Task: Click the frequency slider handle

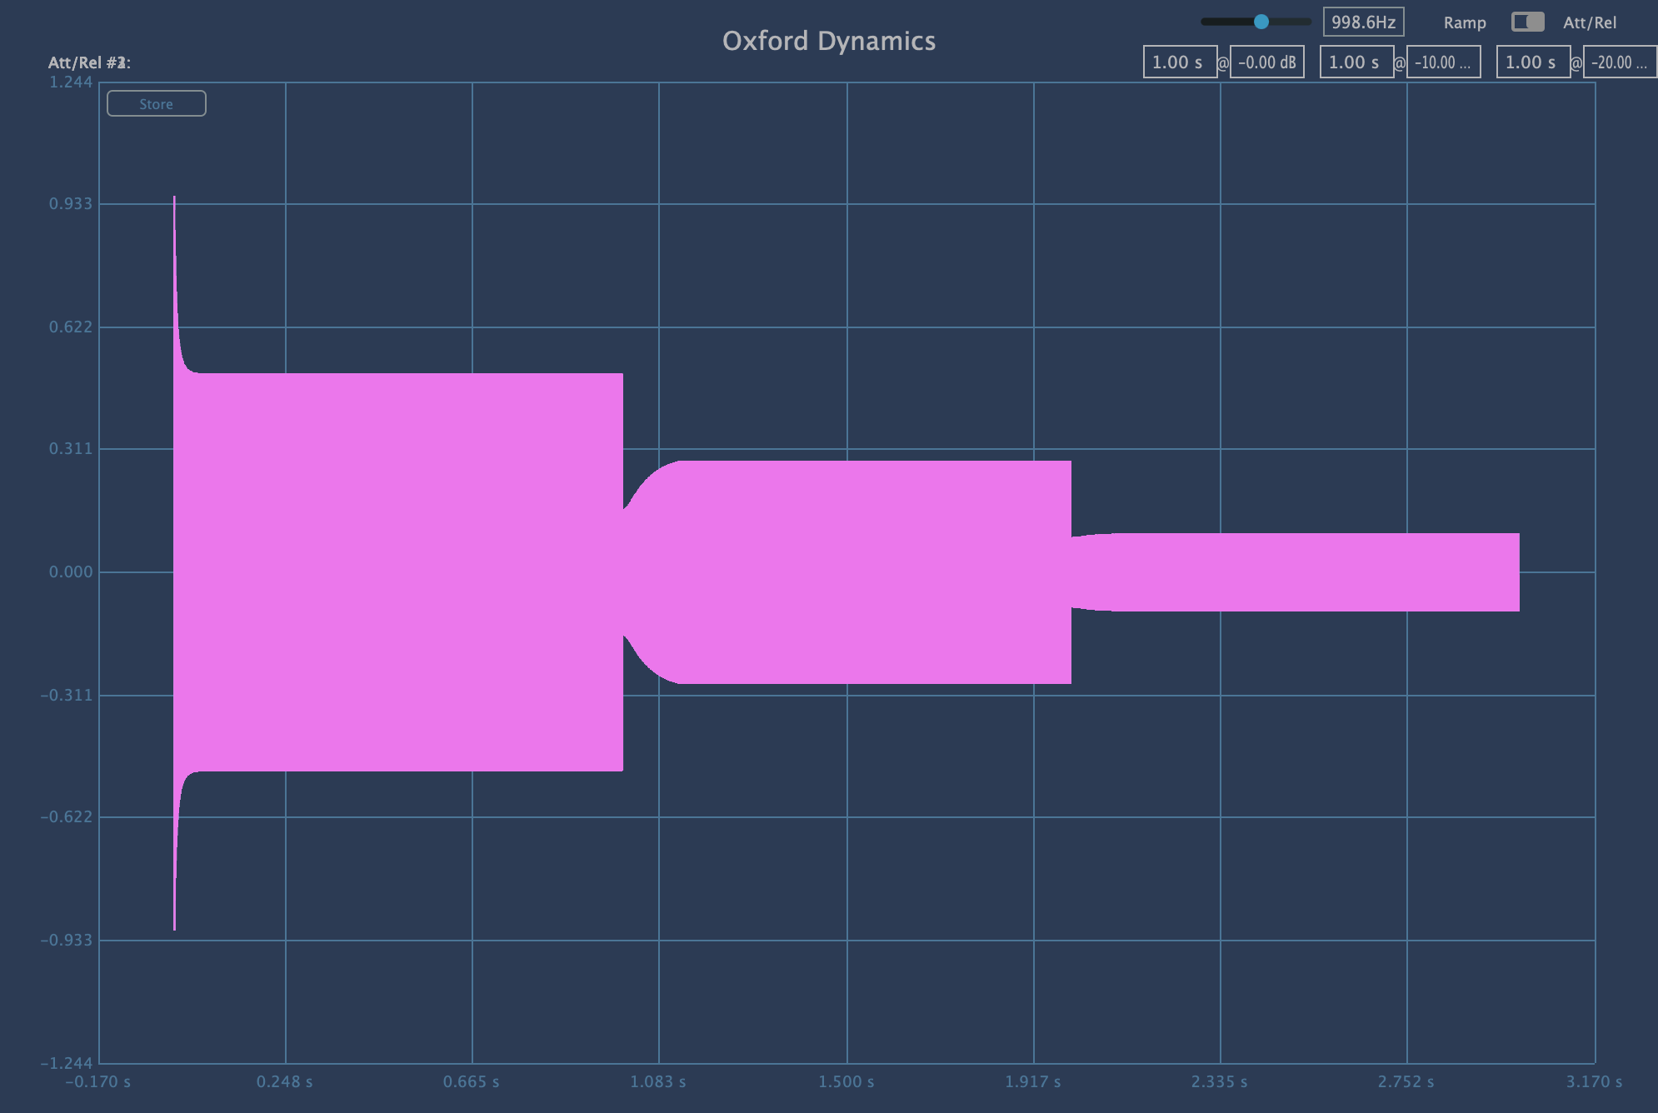Action: 1261,22
